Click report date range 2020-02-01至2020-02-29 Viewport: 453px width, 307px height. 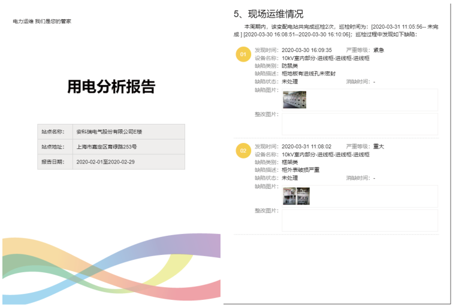pos(105,162)
